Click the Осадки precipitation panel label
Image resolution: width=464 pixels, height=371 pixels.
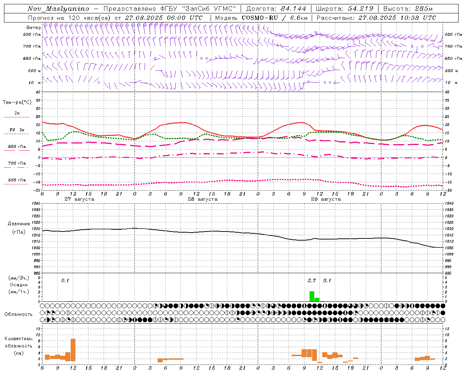click(x=18, y=285)
